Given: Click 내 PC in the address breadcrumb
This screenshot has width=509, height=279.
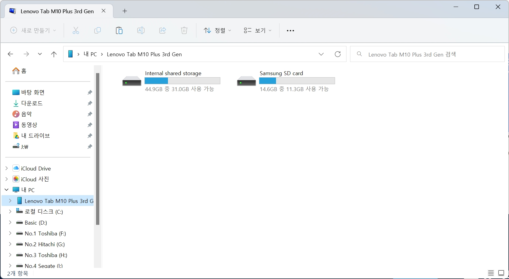Looking at the screenshot, I should coord(90,54).
